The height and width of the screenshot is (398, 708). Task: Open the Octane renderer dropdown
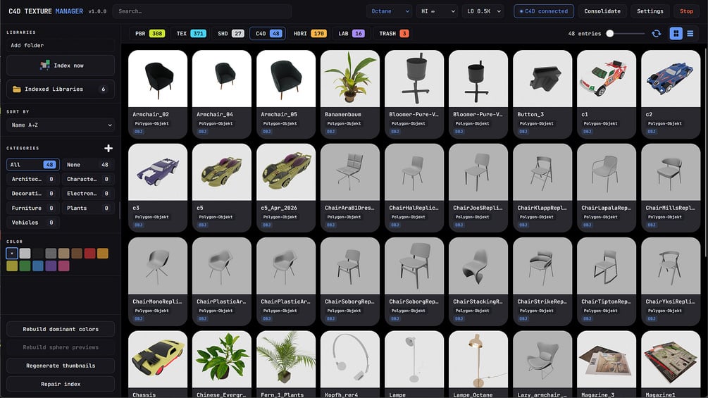pyautogui.click(x=390, y=11)
